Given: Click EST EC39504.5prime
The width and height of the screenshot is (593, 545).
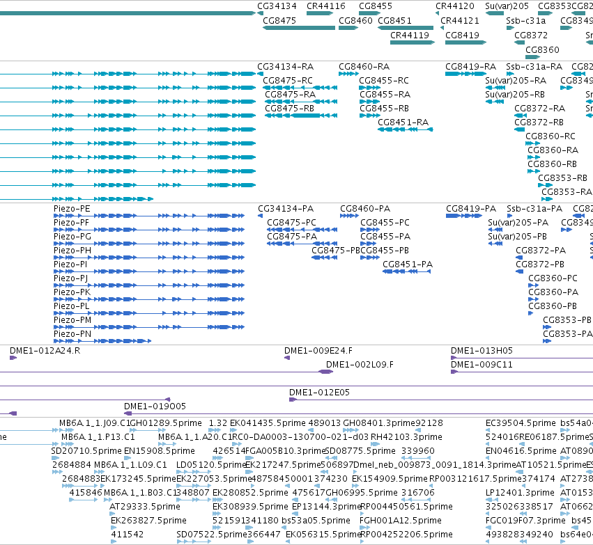Looking at the screenshot, I should 521,423.
